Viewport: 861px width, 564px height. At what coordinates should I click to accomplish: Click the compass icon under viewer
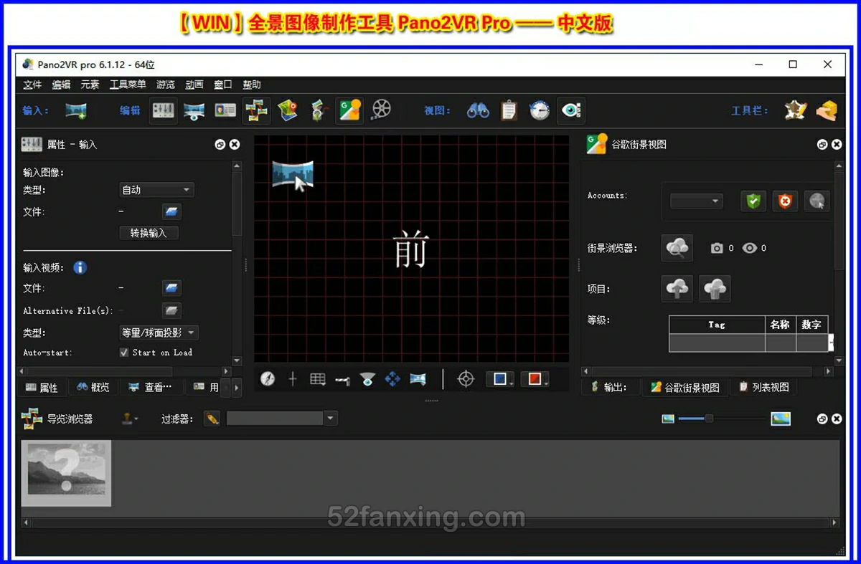[x=268, y=379]
